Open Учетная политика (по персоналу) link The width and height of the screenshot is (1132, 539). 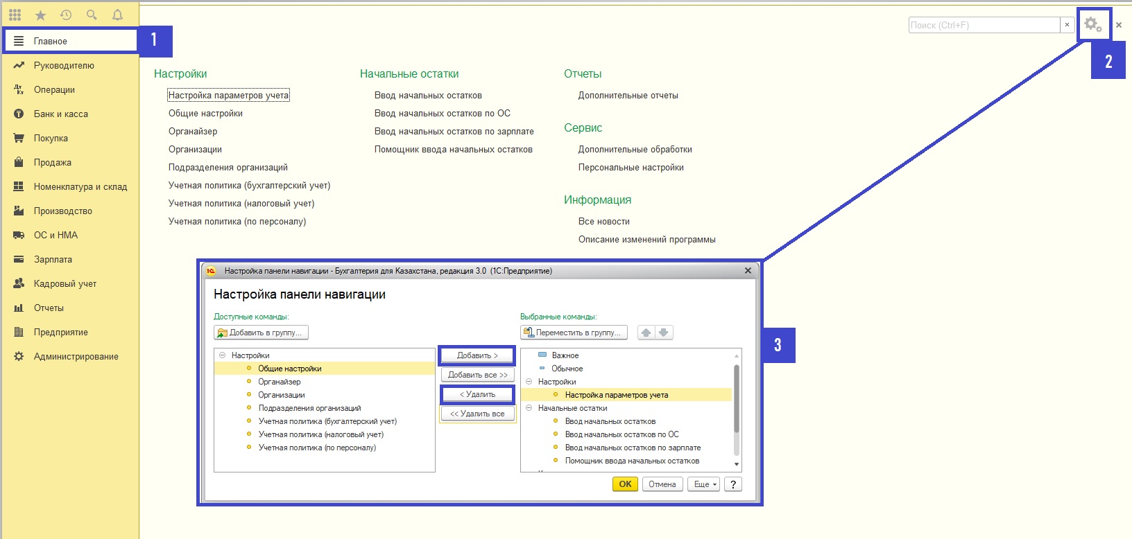point(237,221)
